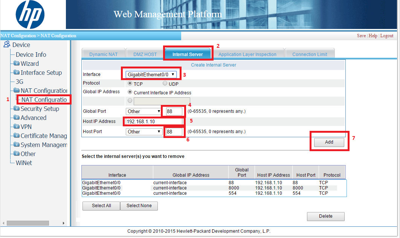This screenshot has height=238, width=400.
Task: Open the Host Port type dropdown
Action: point(143,132)
